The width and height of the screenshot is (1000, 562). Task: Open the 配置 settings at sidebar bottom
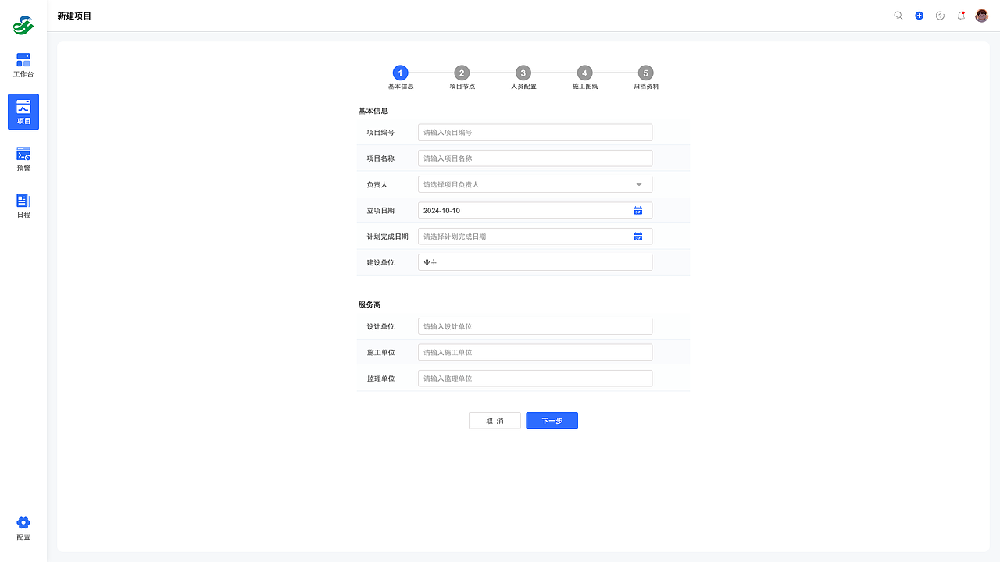(23, 527)
